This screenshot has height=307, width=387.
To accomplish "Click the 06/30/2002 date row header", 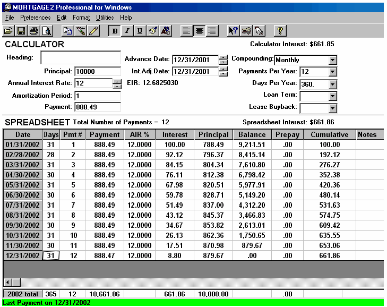I will 23,195.
